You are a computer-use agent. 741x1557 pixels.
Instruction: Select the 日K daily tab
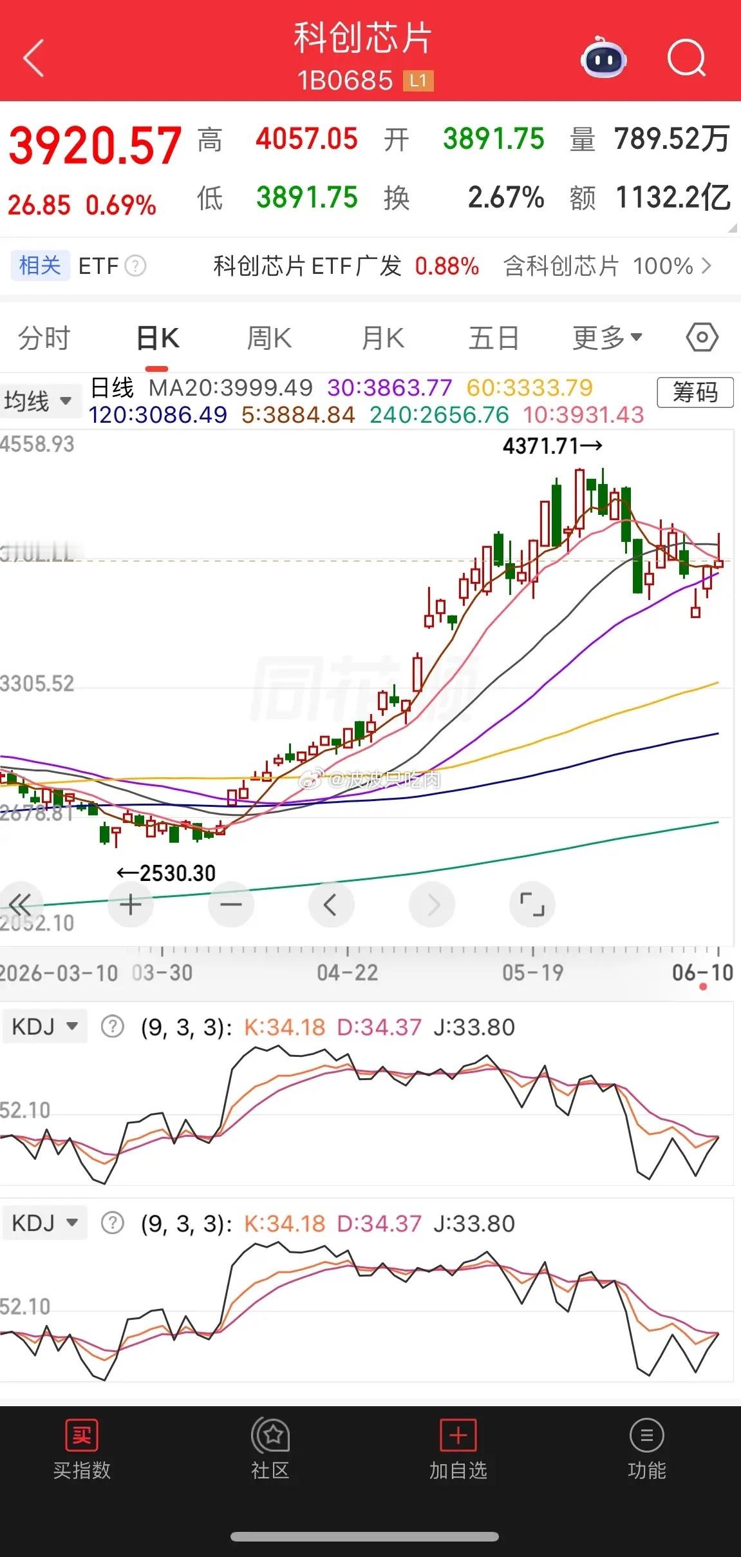[x=158, y=338]
